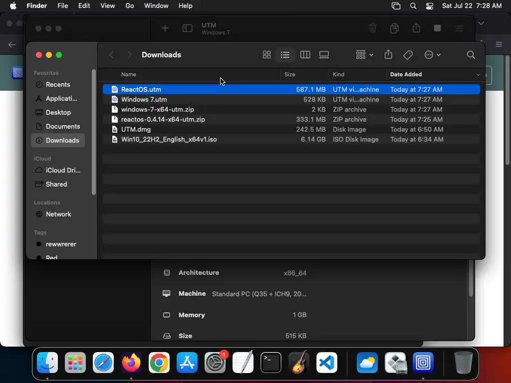511x383 pixels.
Task: Open Shared in Finder sidebar
Action: click(x=58, y=185)
